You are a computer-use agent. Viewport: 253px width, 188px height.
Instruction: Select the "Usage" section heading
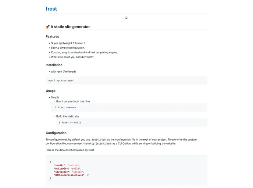point(51,91)
